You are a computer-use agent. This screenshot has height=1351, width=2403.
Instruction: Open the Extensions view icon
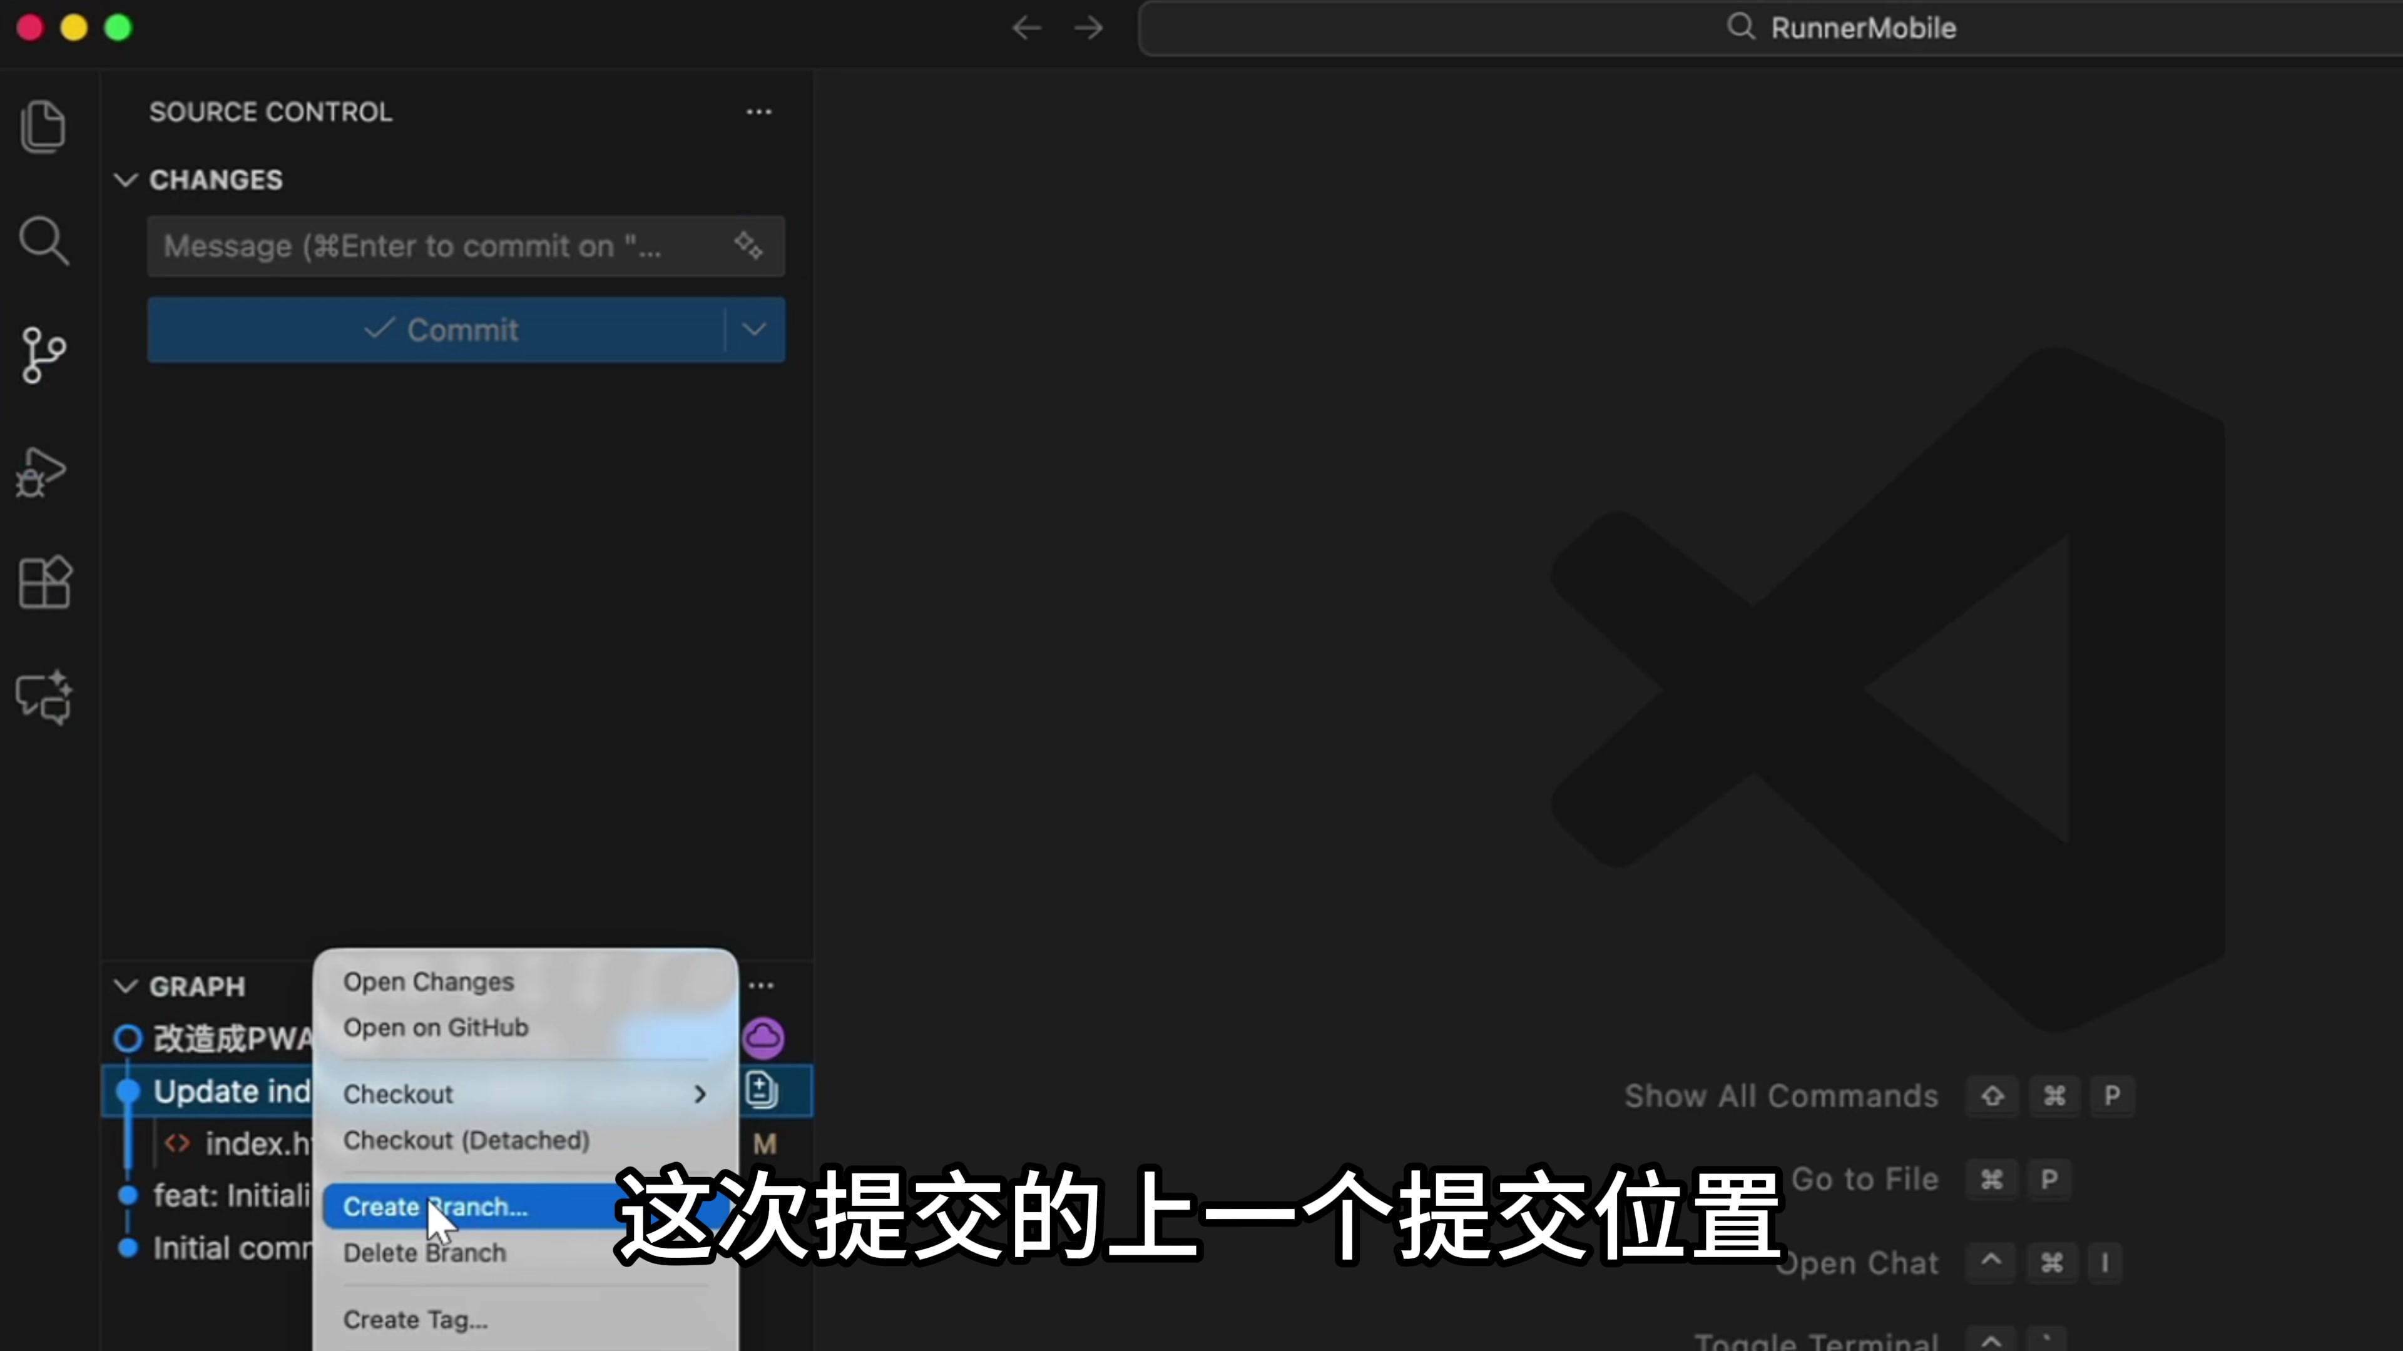(x=45, y=583)
